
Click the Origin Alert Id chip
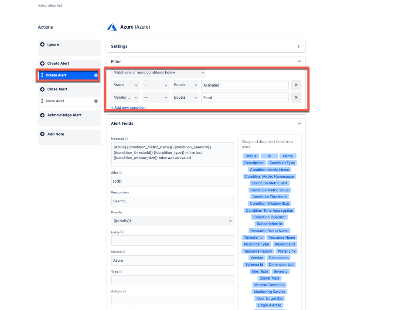pos(269,305)
